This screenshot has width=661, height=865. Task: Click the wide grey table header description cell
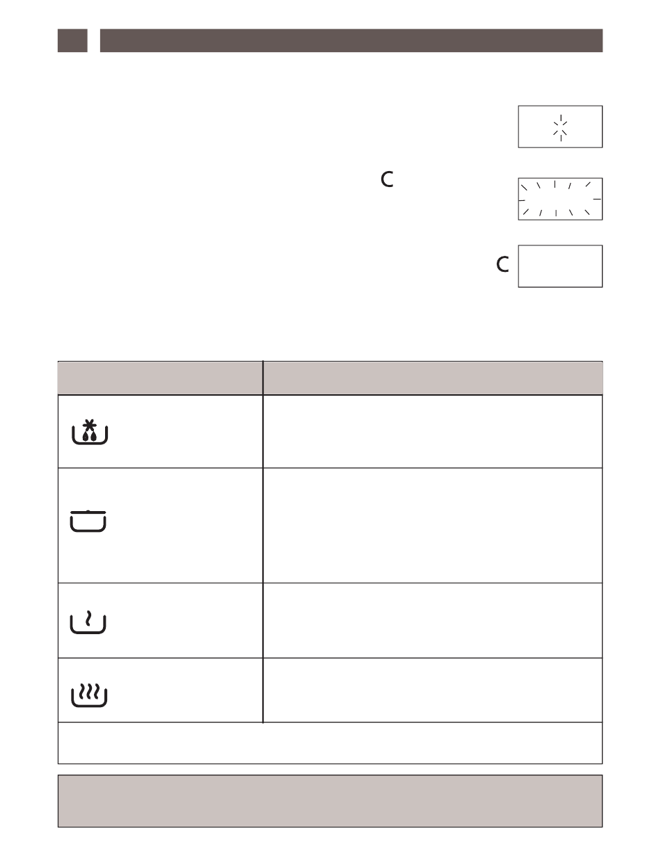433,378
